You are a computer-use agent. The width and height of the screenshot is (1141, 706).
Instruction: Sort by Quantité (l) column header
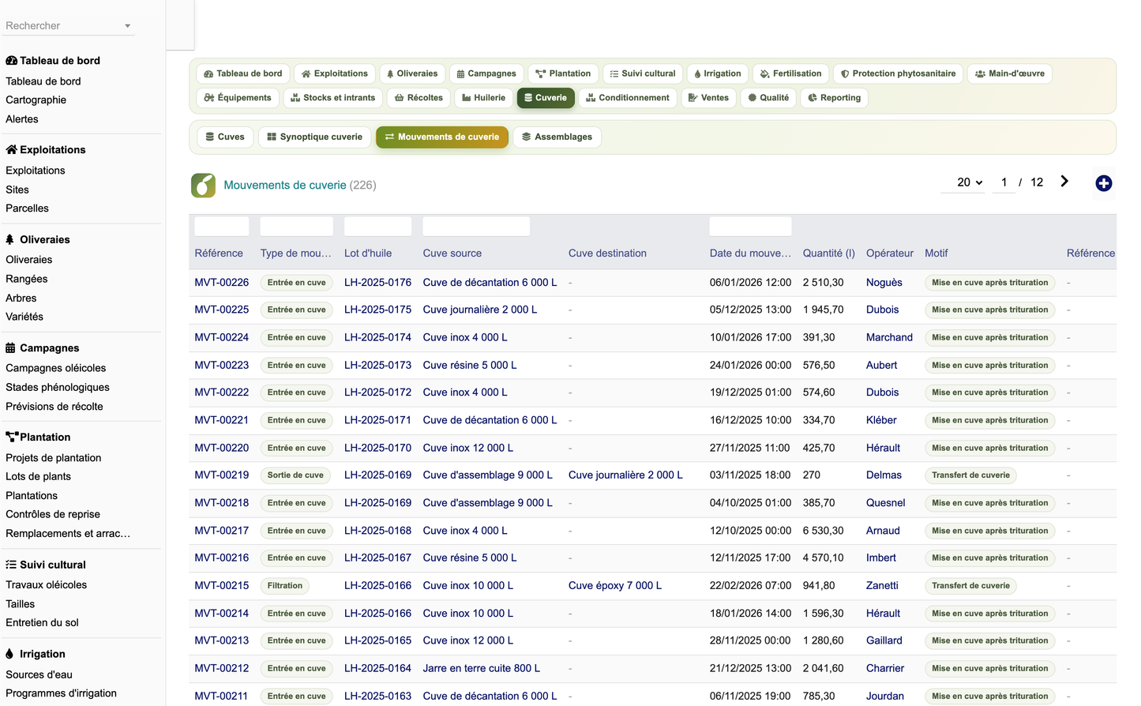pyautogui.click(x=829, y=253)
